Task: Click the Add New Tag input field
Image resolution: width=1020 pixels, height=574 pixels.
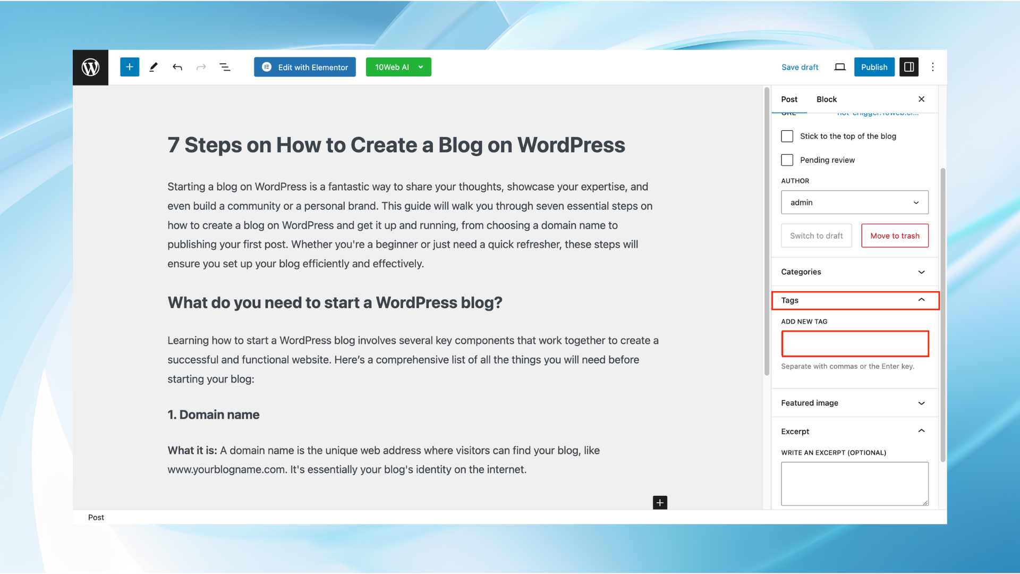Action: (854, 344)
